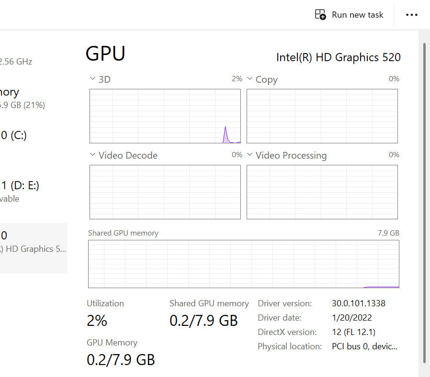Change the Video Decode graph selector

point(92,155)
